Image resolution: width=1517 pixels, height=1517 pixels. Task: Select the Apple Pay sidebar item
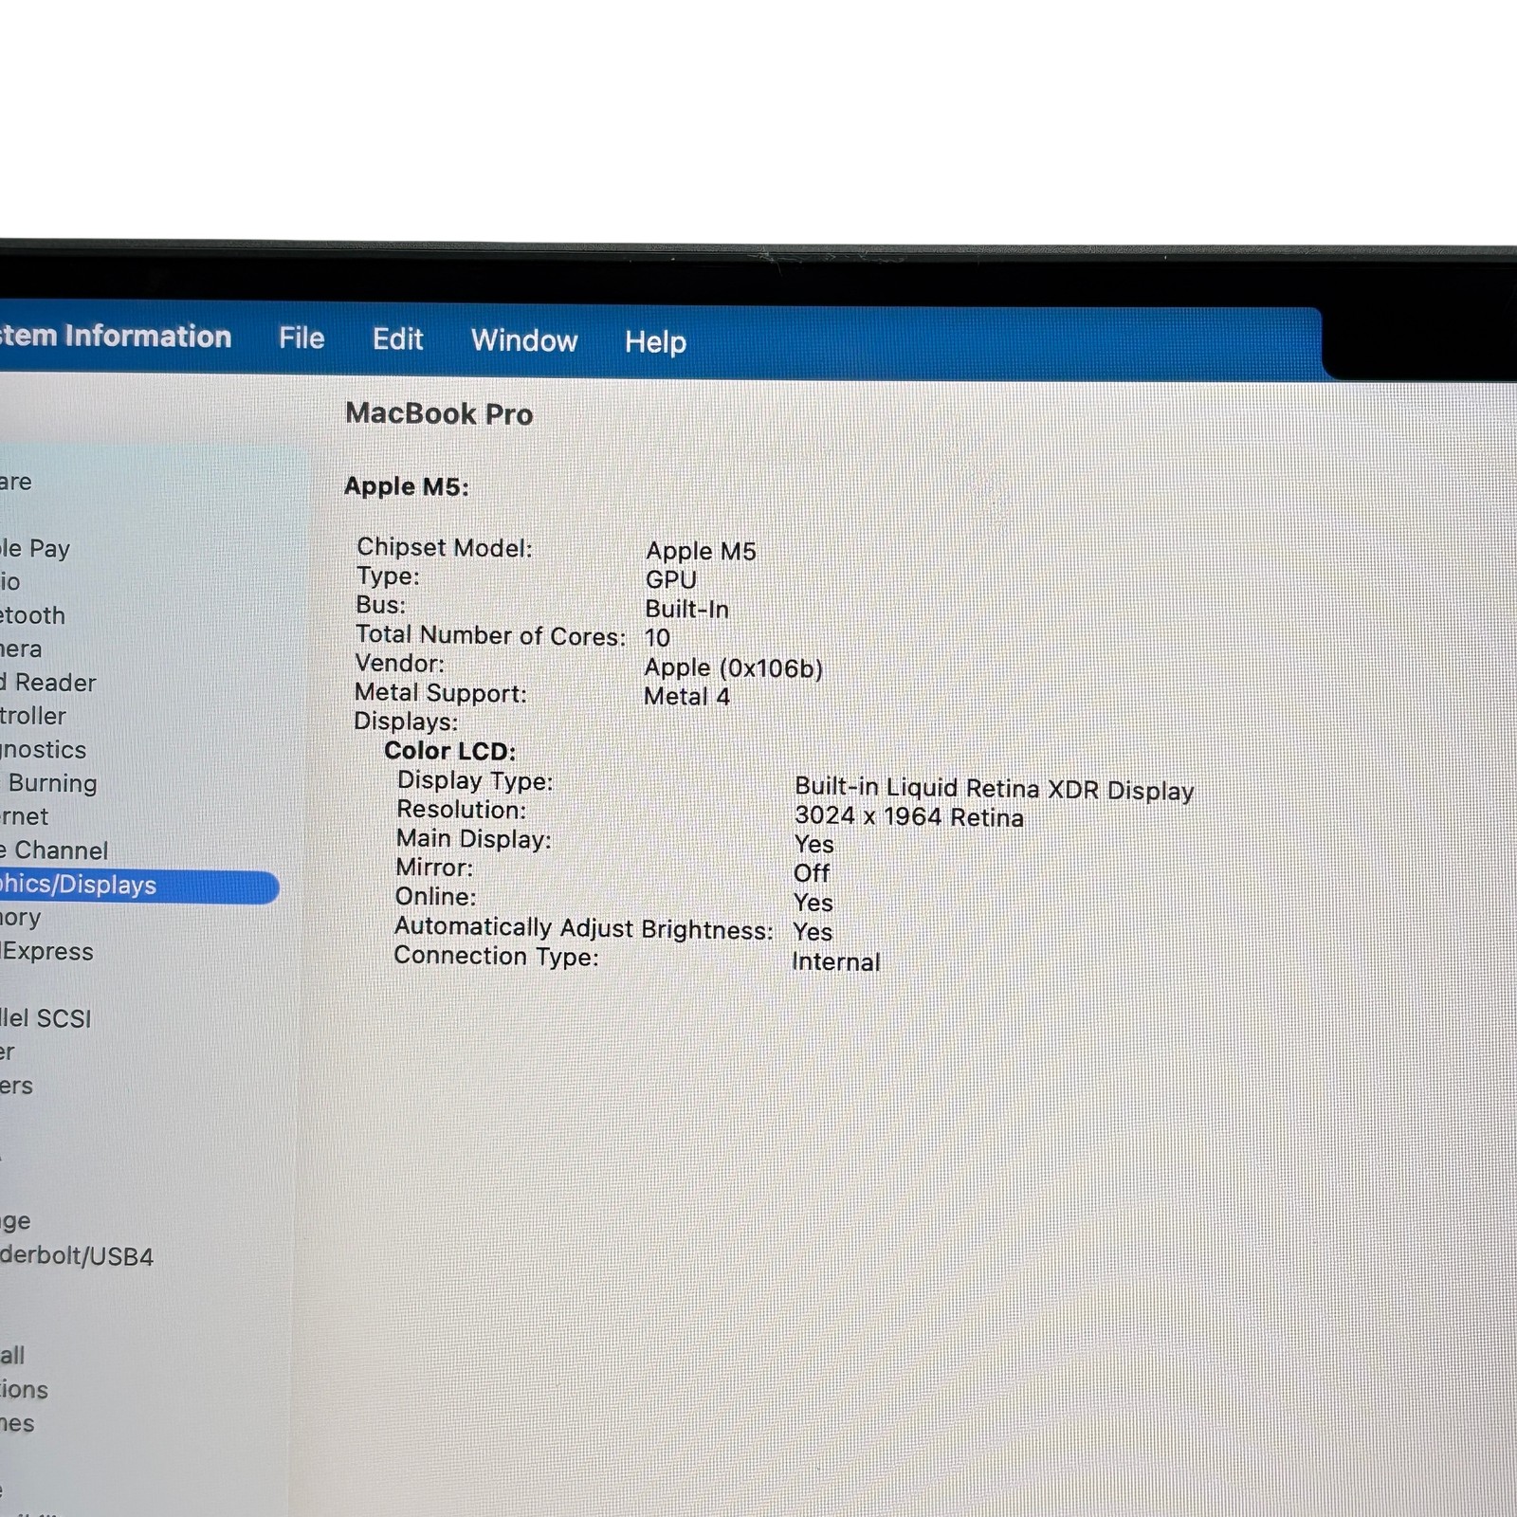point(35,549)
